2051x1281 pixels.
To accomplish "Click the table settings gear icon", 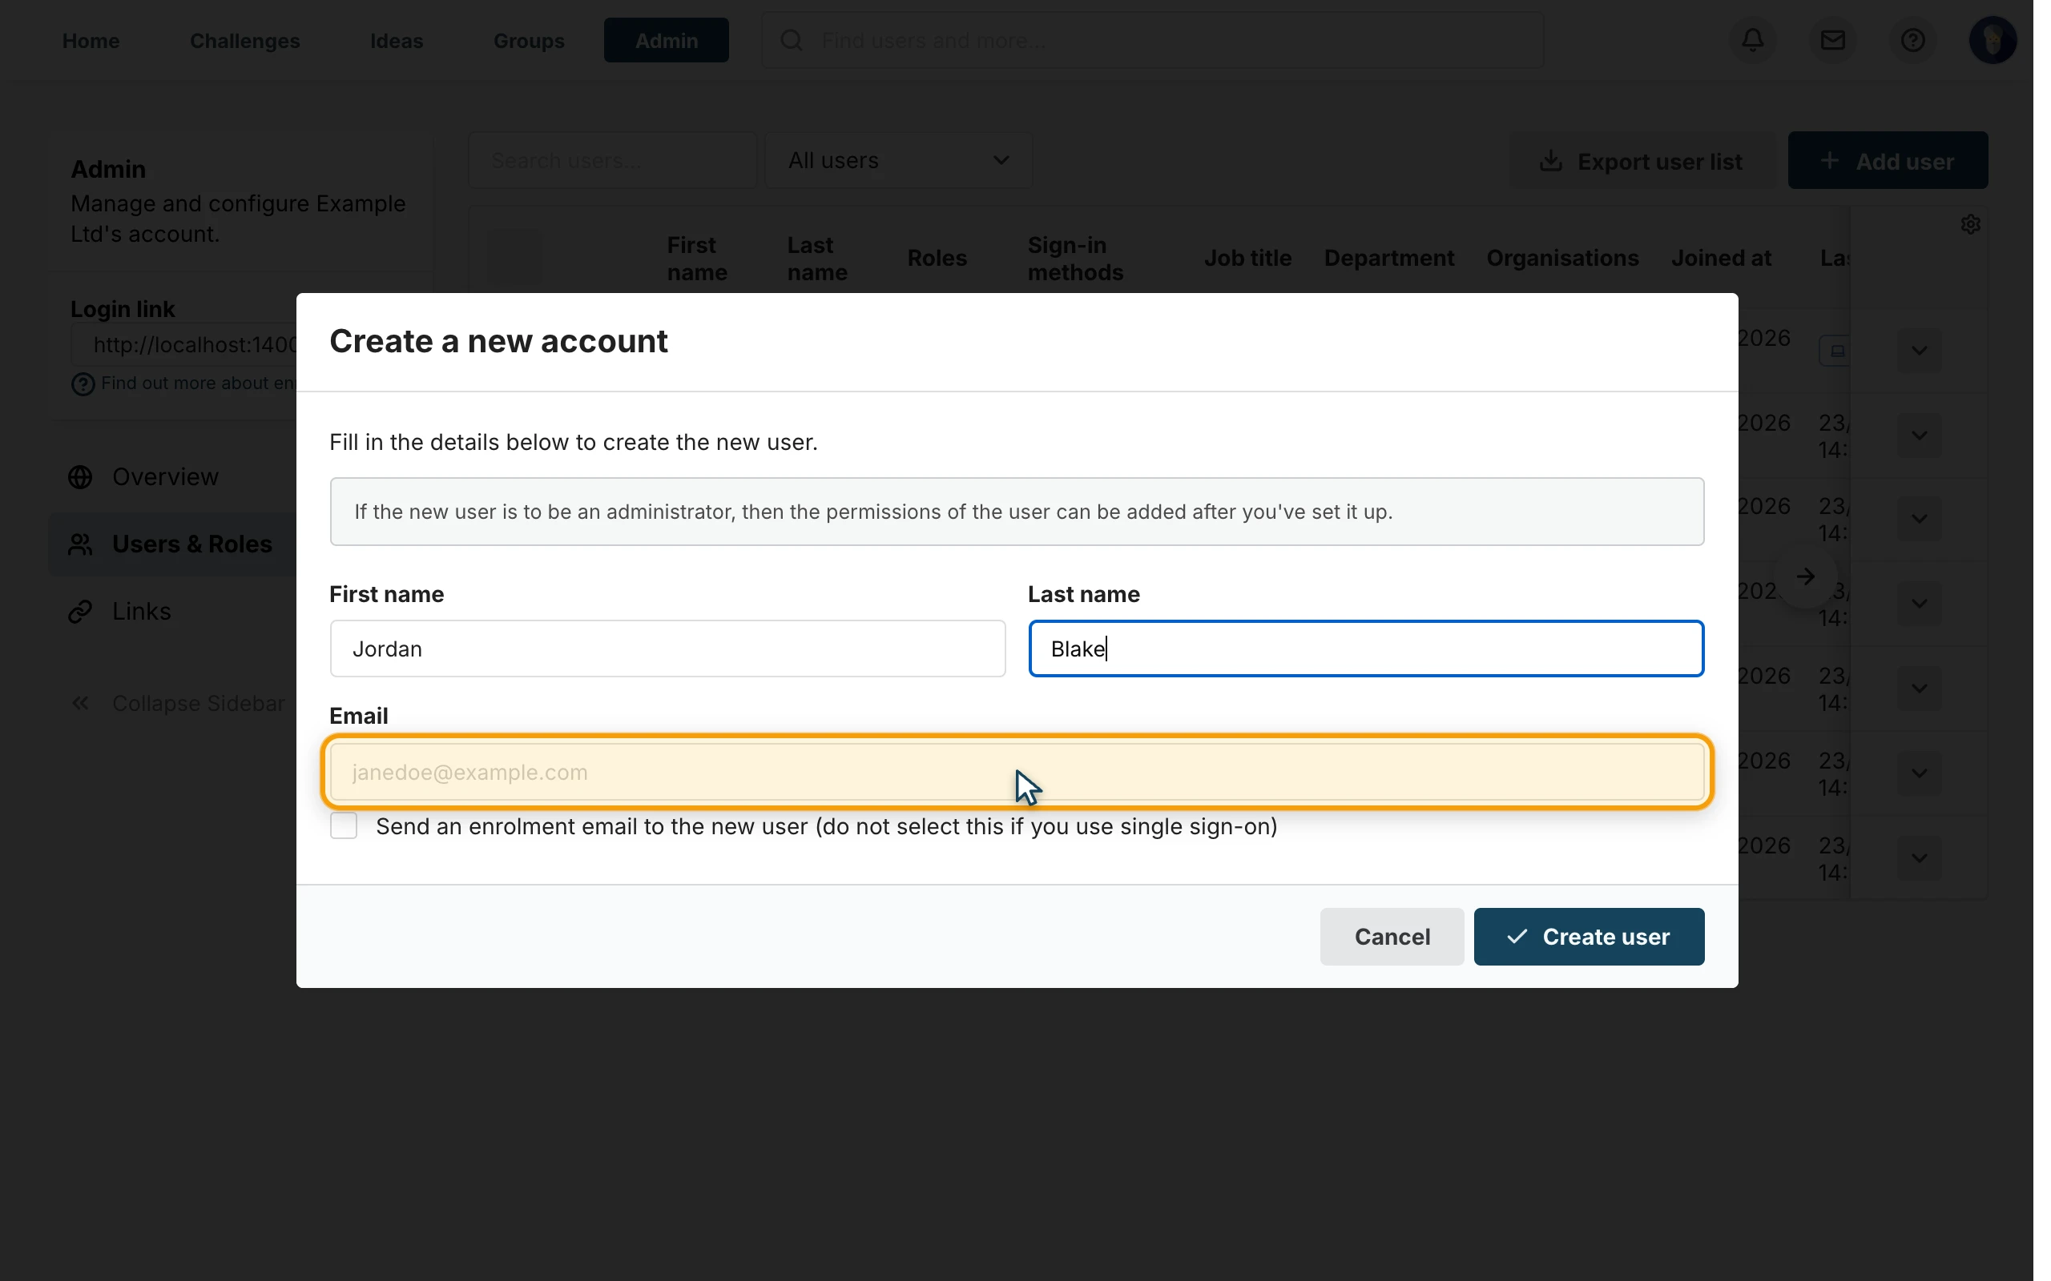I will click(x=1971, y=224).
